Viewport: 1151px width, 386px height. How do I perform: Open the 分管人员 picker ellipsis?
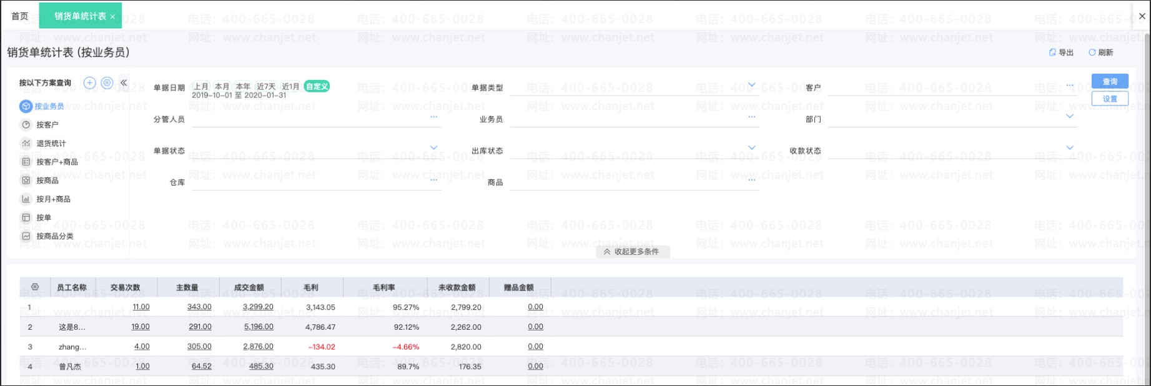coord(433,117)
